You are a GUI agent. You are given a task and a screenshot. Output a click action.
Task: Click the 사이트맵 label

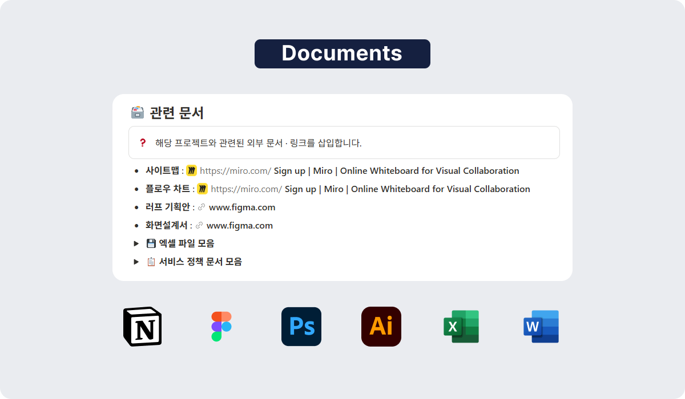point(162,170)
